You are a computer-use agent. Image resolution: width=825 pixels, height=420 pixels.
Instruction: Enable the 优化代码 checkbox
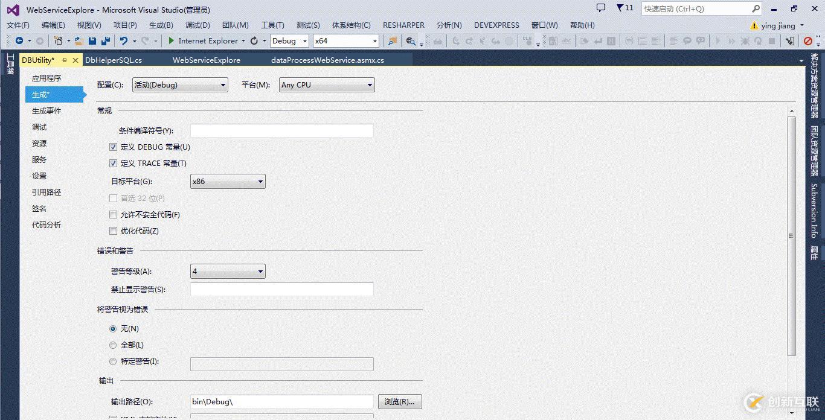click(113, 231)
